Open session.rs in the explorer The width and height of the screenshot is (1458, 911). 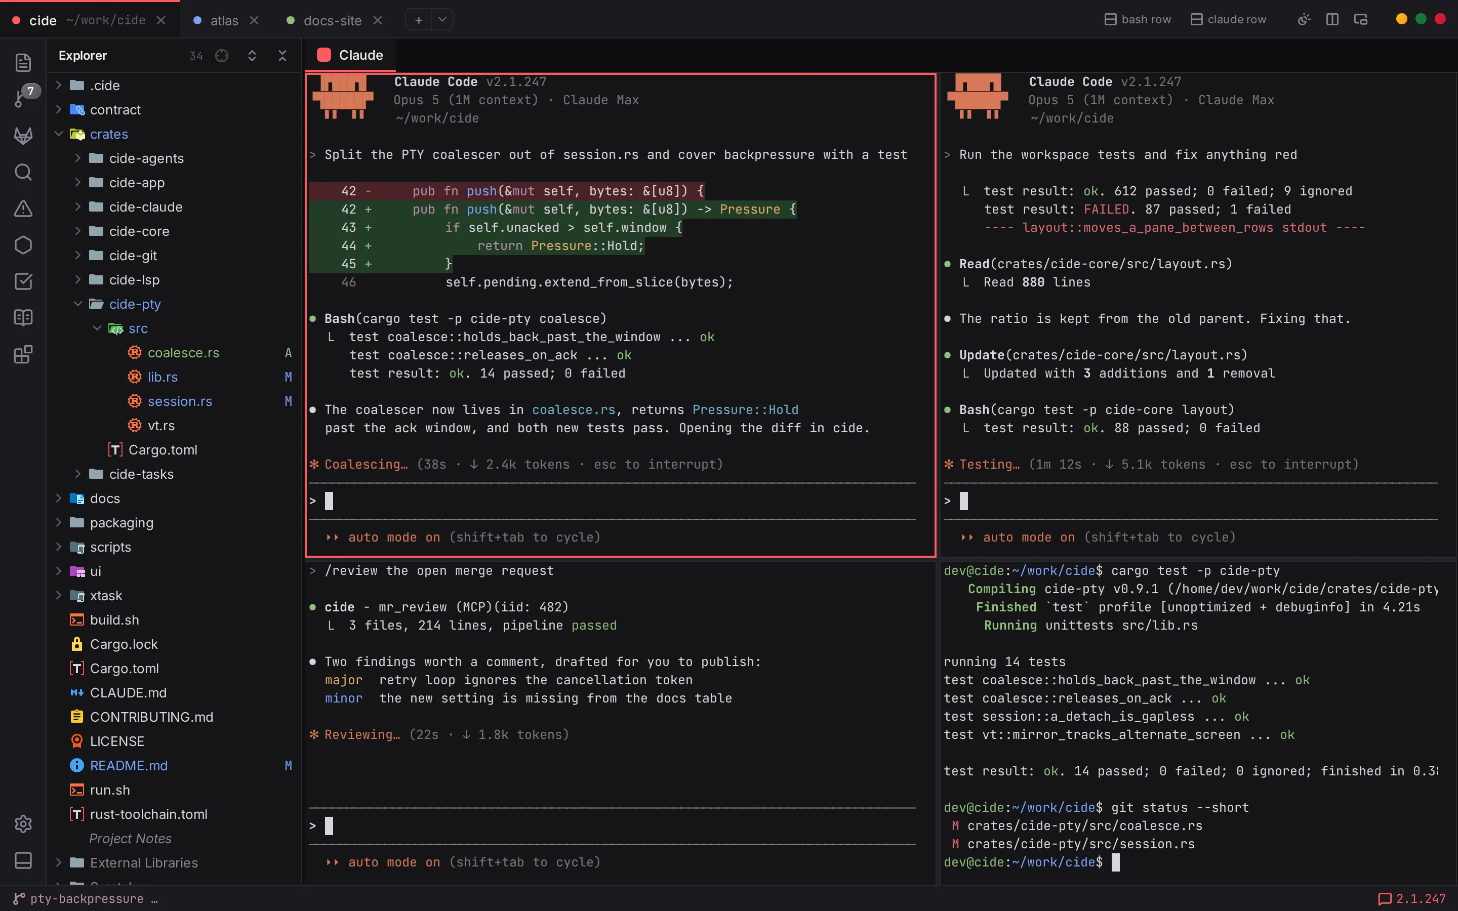coord(180,401)
